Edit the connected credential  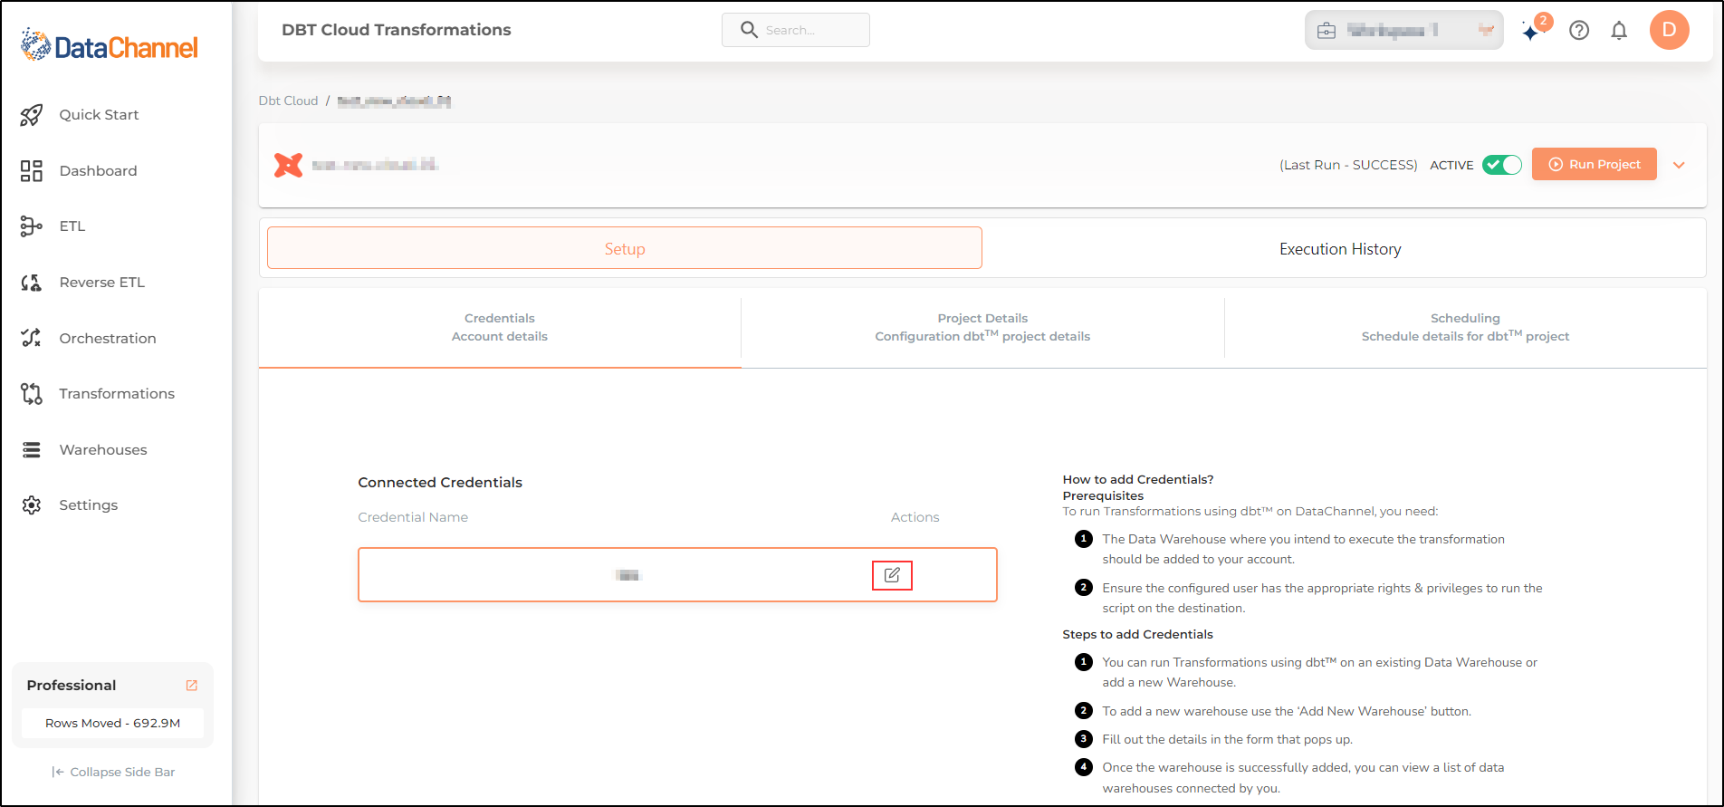892,575
